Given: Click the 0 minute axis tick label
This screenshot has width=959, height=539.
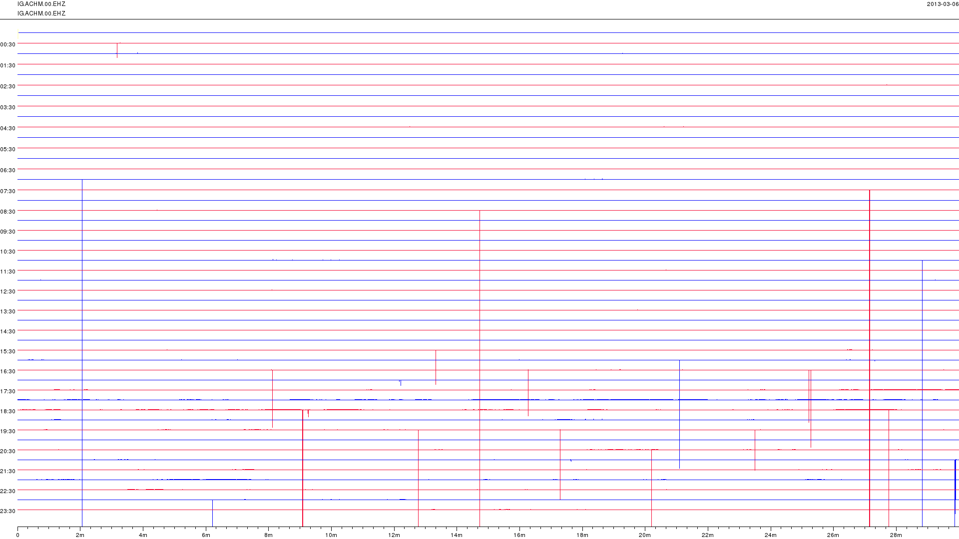Looking at the screenshot, I should 18,536.
